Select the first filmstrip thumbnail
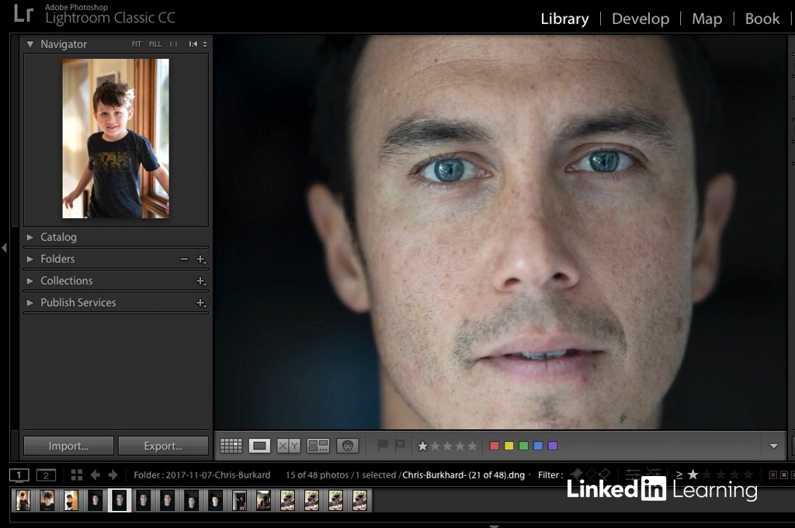Screen dimensions: 795x528 tap(23, 500)
